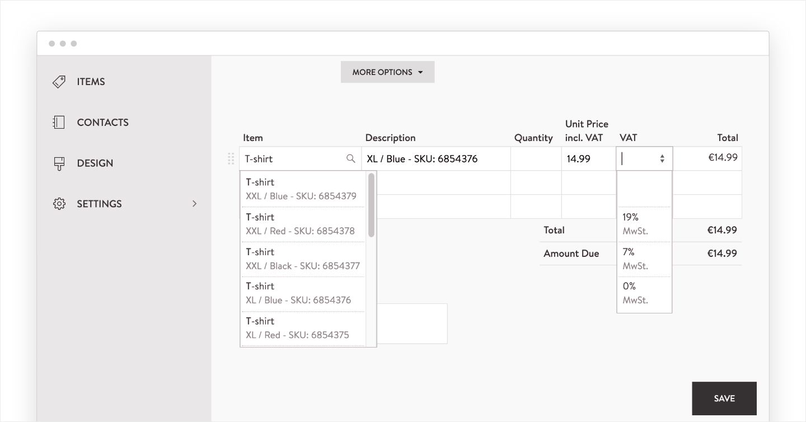806x422 pixels.
Task: Open the Settings section
Action: 99,204
